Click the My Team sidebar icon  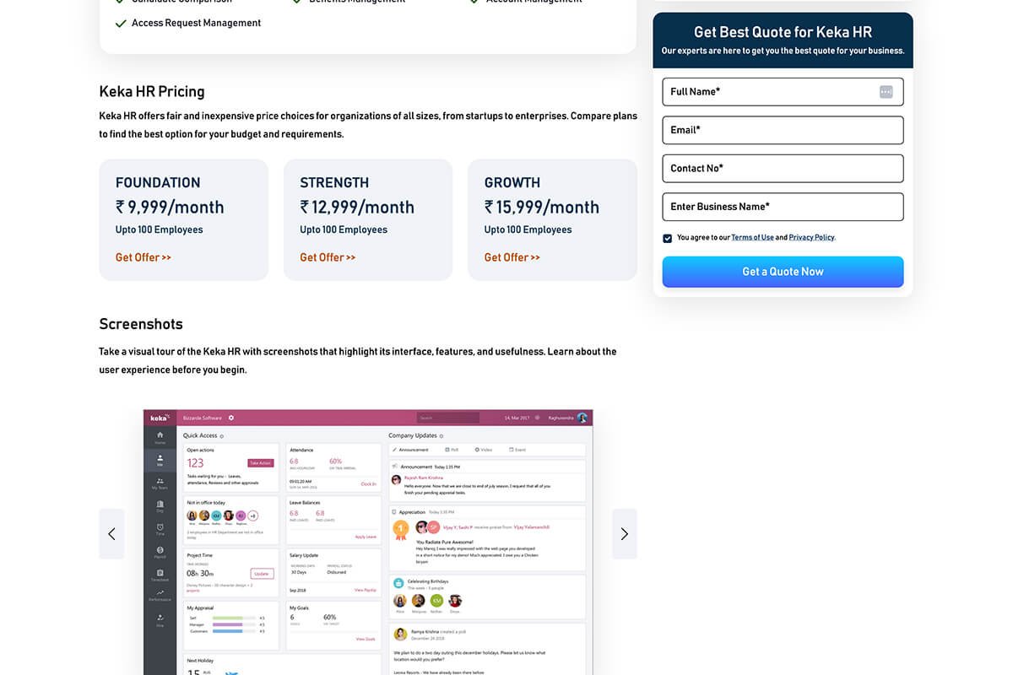coord(160,482)
